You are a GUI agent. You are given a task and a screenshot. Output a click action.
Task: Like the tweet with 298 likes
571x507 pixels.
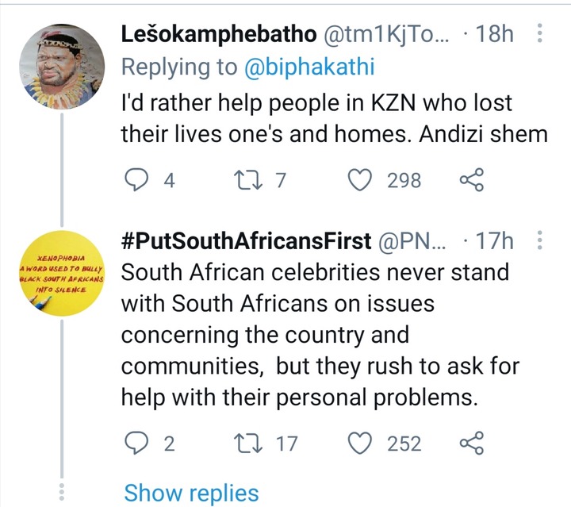pyautogui.click(x=360, y=180)
